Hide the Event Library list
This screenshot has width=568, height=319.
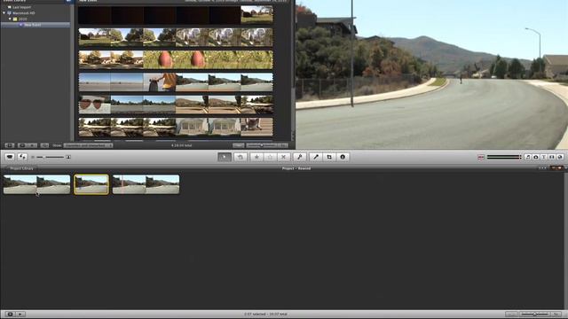coord(10,145)
